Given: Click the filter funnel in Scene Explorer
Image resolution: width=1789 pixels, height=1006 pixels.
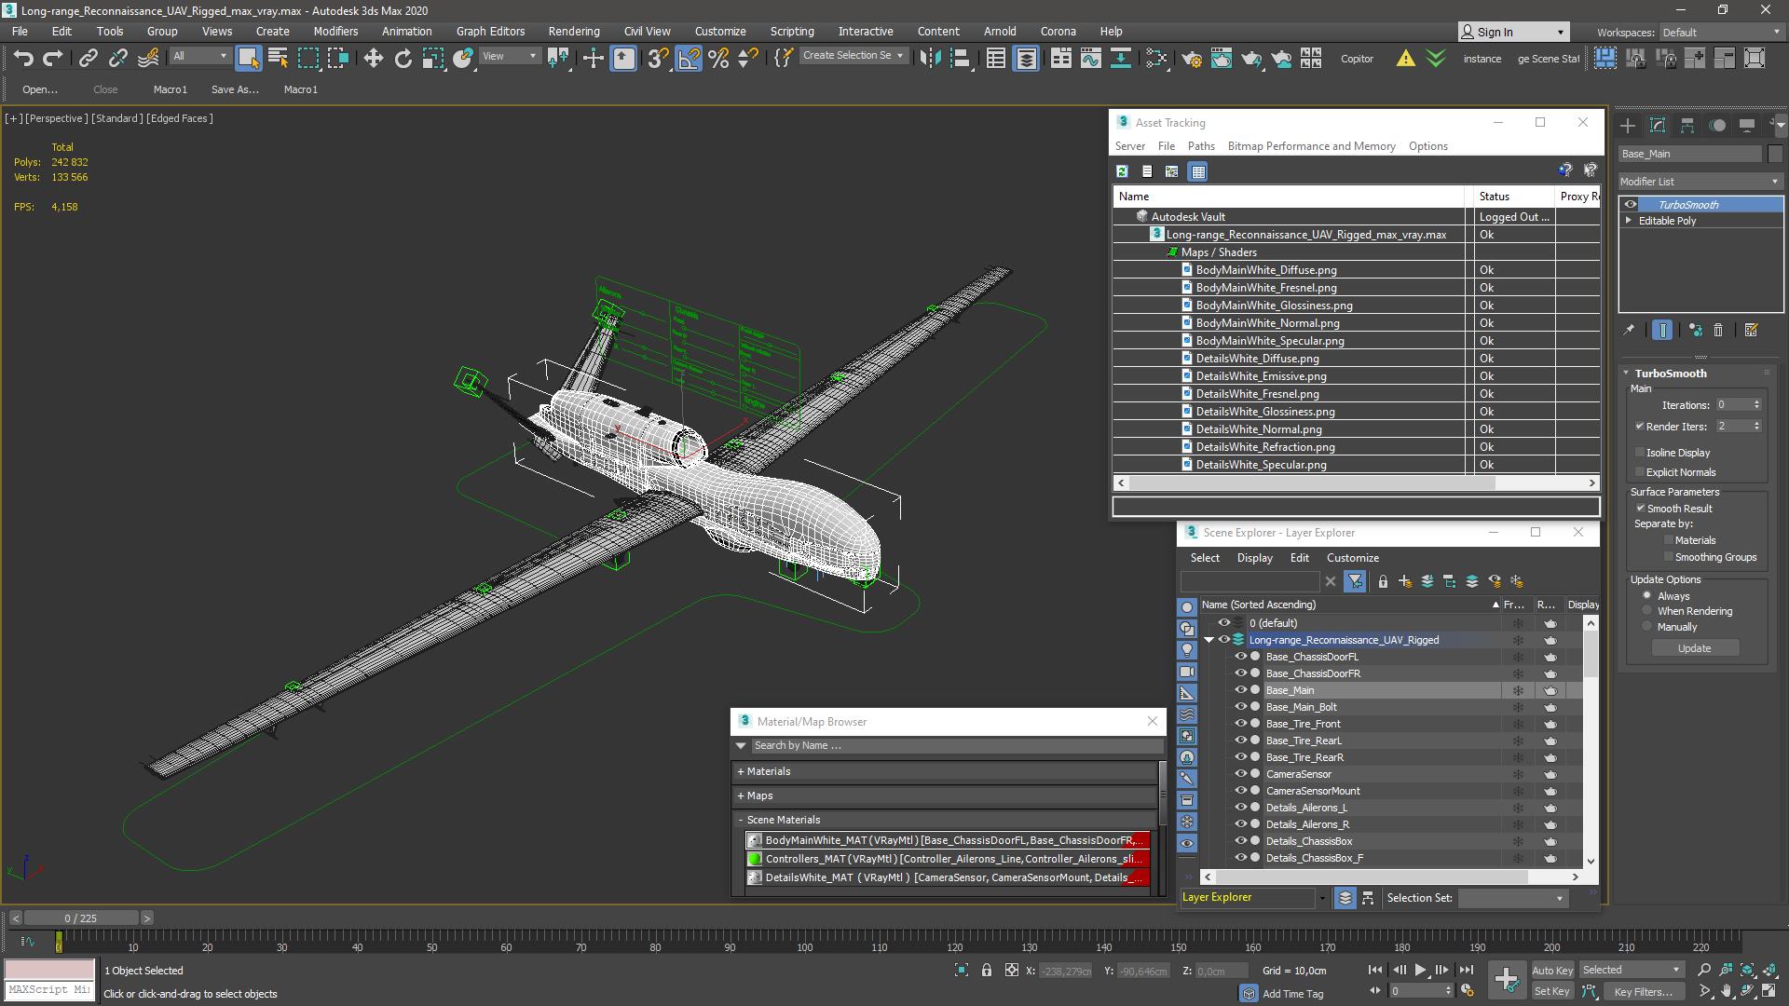Looking at the screenshot, I should coord(1355,581).
